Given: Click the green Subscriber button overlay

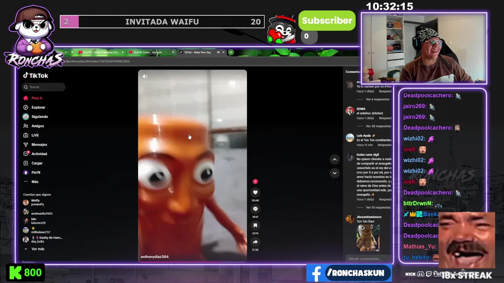Looking at the screenshot, I should tap(327, 21).
